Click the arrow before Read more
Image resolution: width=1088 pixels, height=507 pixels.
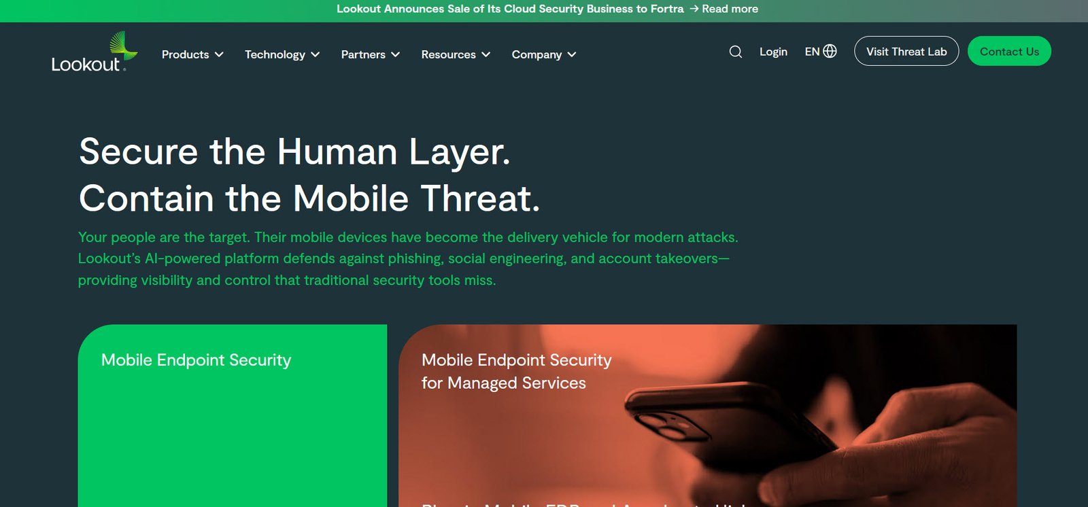[x=694, y=9]
